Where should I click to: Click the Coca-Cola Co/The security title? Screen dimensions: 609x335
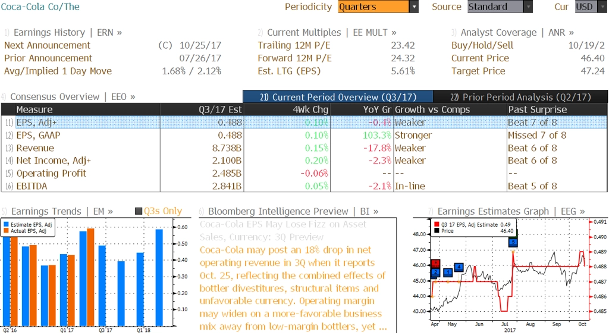pyautogui.click(x=40, y=7)
